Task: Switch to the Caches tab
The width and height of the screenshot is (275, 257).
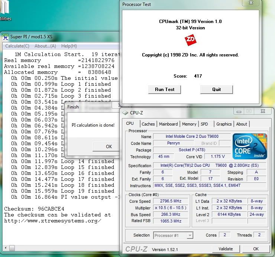Action: [x=148, y=124]
